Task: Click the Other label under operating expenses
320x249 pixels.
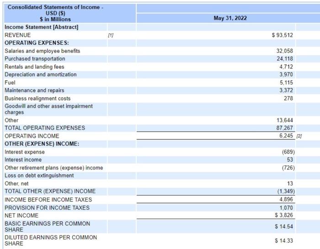Action: click(x=11, y=120)
